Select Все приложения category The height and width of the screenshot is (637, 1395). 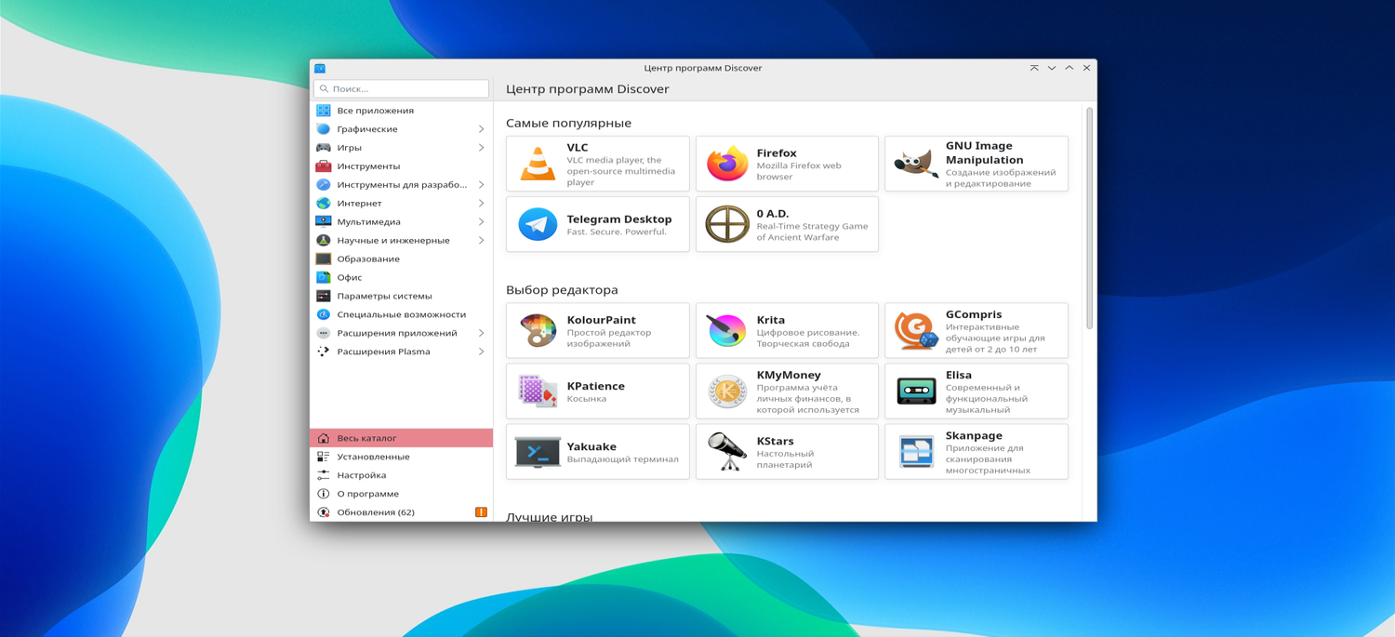tap(402, 111)
